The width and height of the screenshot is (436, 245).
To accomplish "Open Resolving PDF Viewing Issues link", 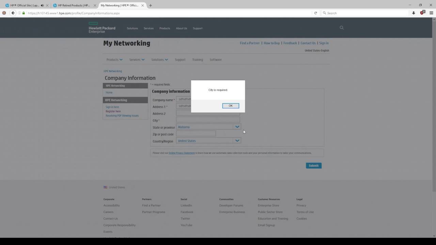I will (122, 116).
